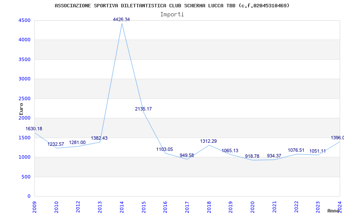Click the 3500 y-axis tick label
The height and width of the screenshot is (215, 344).
(25, 59)
